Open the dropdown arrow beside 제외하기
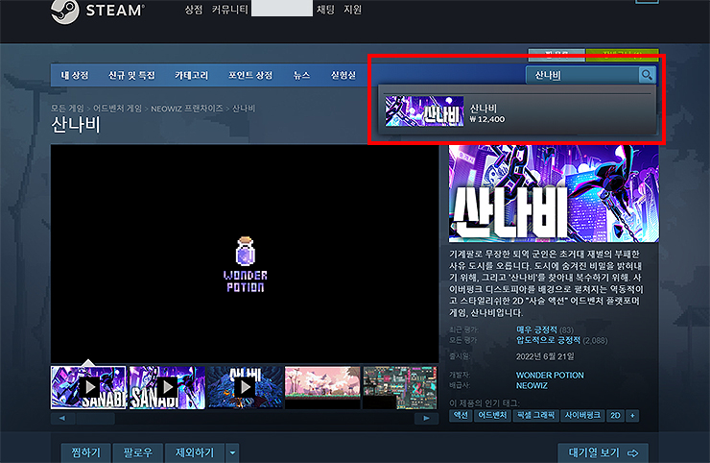The height and width of the screenshot is (463, 710). (232, 452)
